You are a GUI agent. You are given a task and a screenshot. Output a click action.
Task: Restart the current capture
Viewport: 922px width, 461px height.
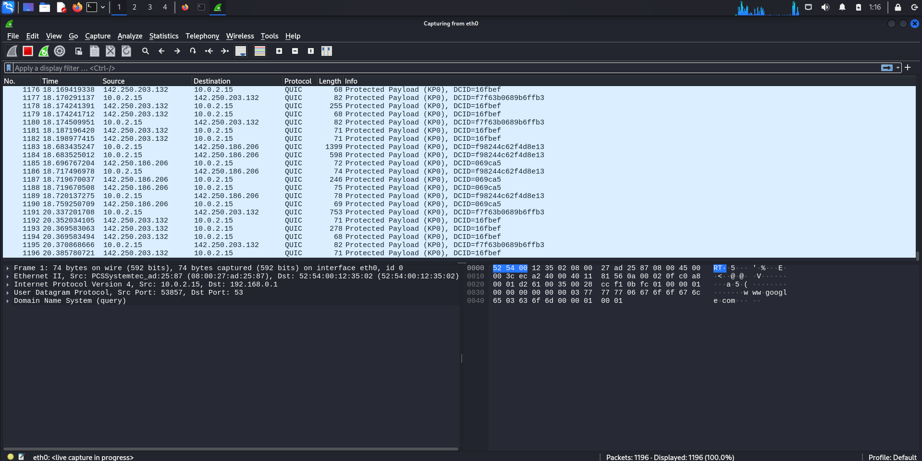[43, 51]
